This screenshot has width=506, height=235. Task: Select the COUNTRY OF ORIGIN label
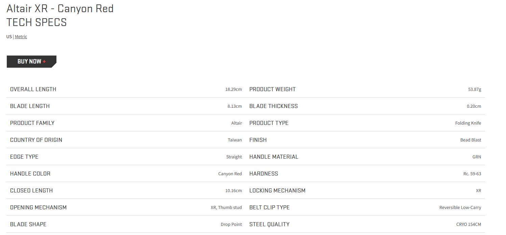click(36, 140)
